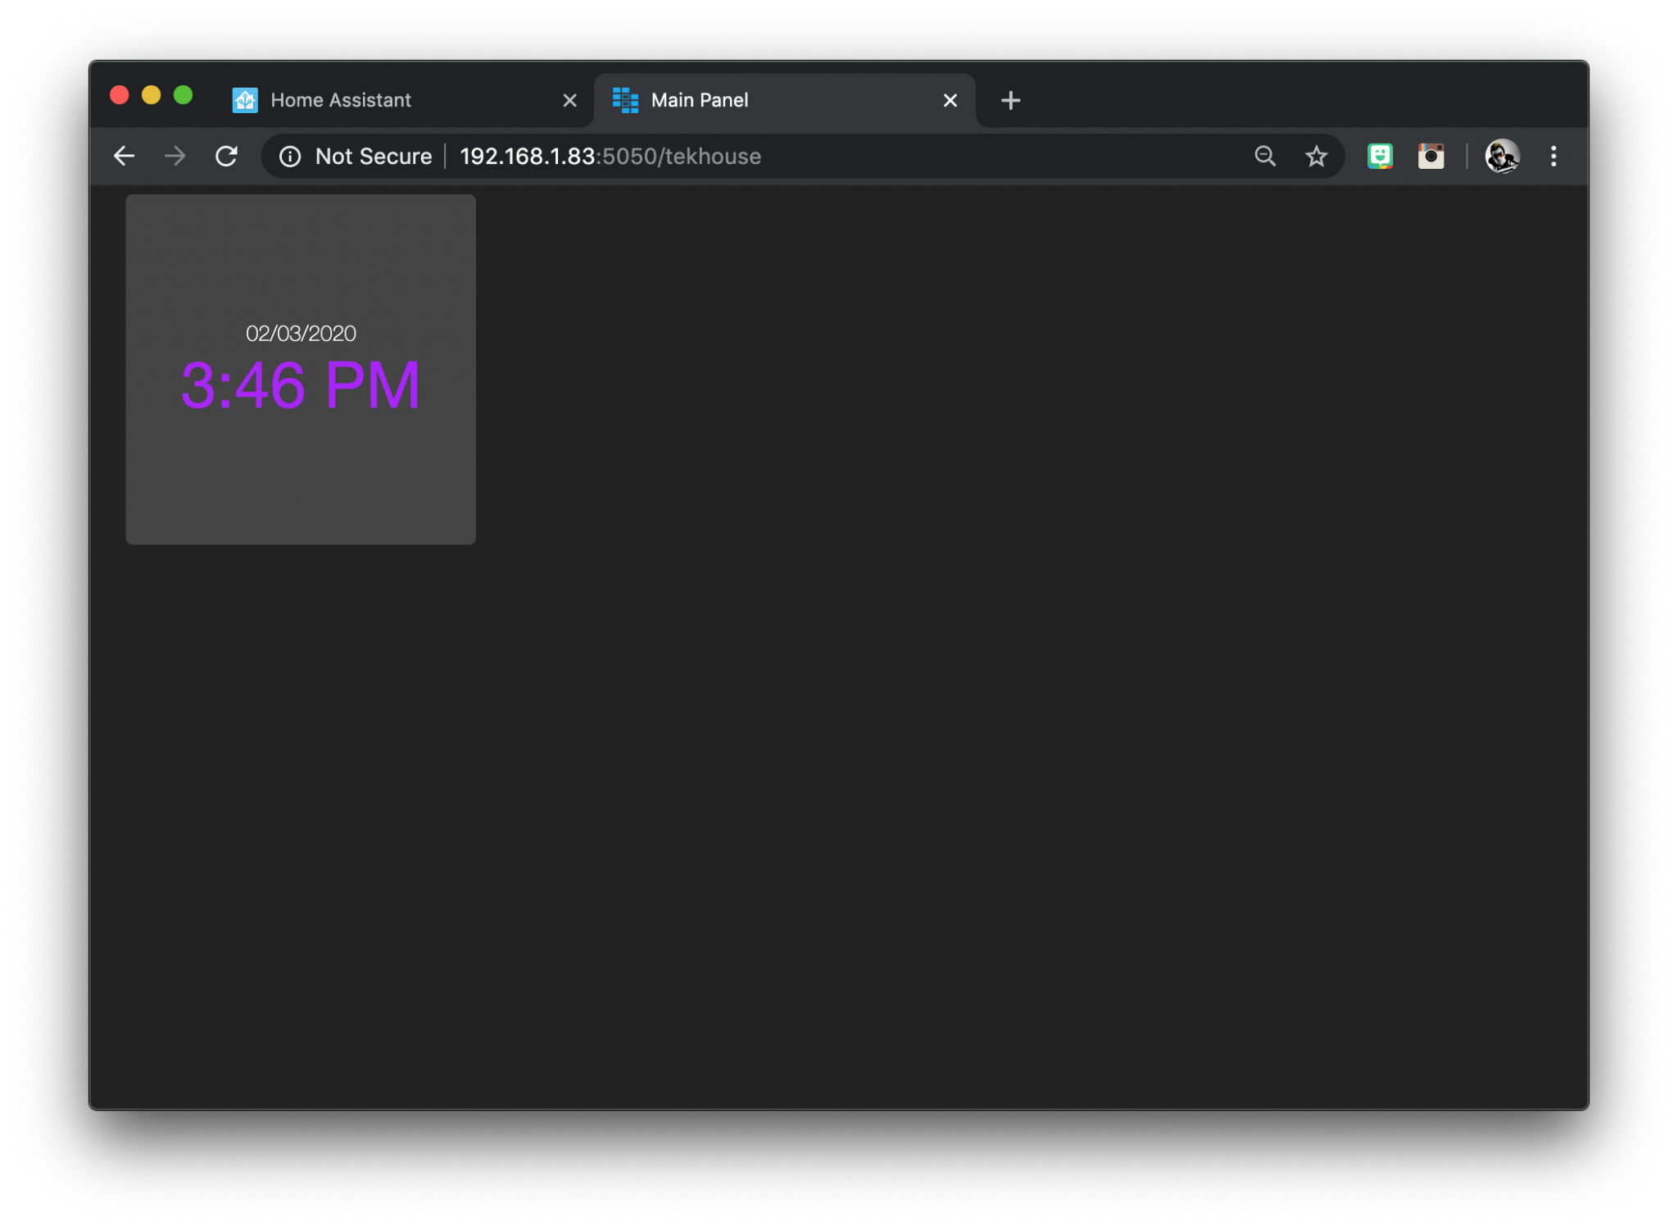
Task: Click inside the address bar URL
Action: pos(610,156)
